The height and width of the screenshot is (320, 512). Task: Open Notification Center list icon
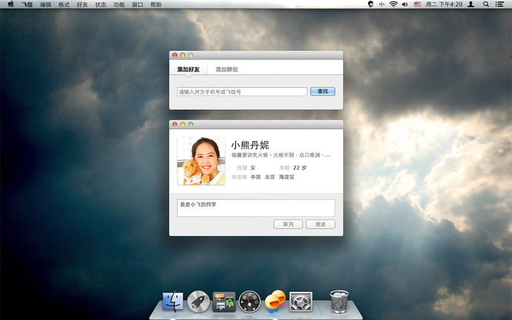coord(500,4)
